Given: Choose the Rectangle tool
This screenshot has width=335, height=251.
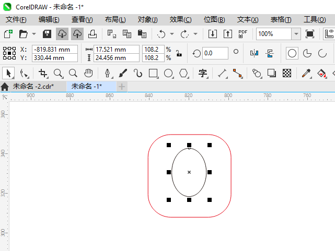Looking at the screenshot, I should click(153, 73).
